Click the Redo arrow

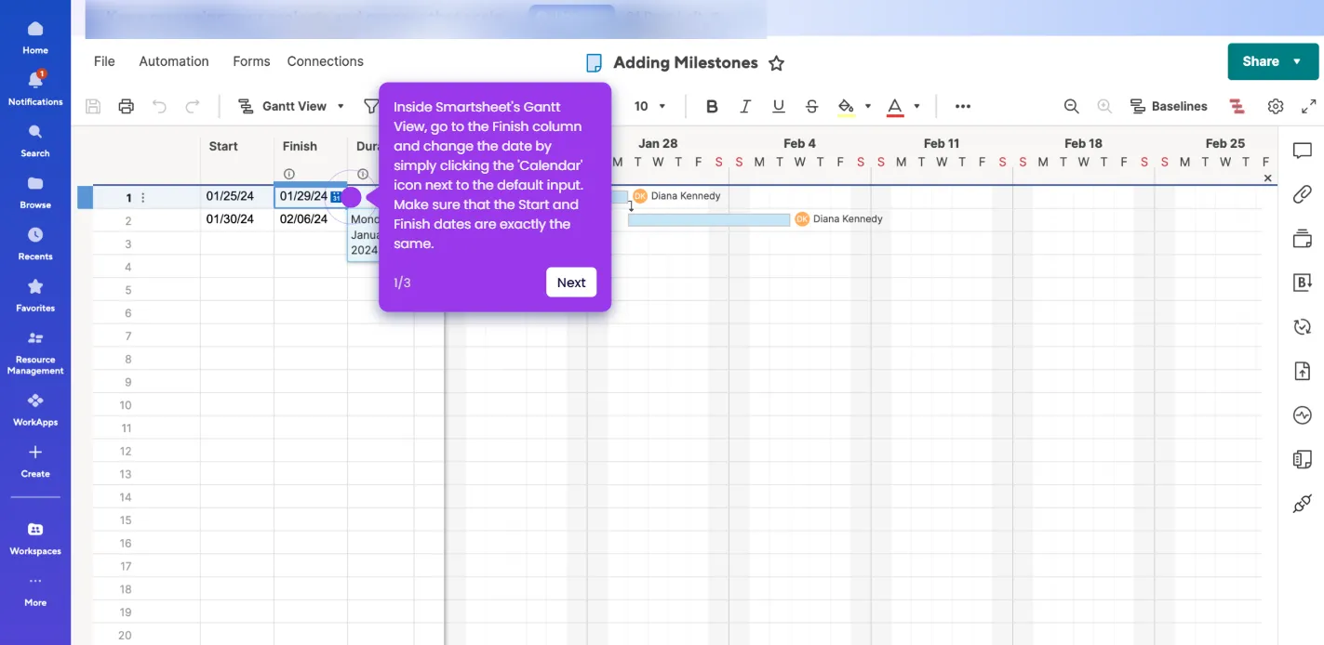tap(193, 106)
